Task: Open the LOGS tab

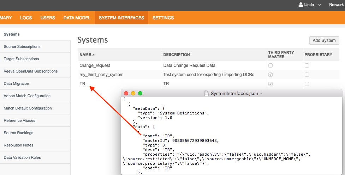Action: [x=26, y=18]
